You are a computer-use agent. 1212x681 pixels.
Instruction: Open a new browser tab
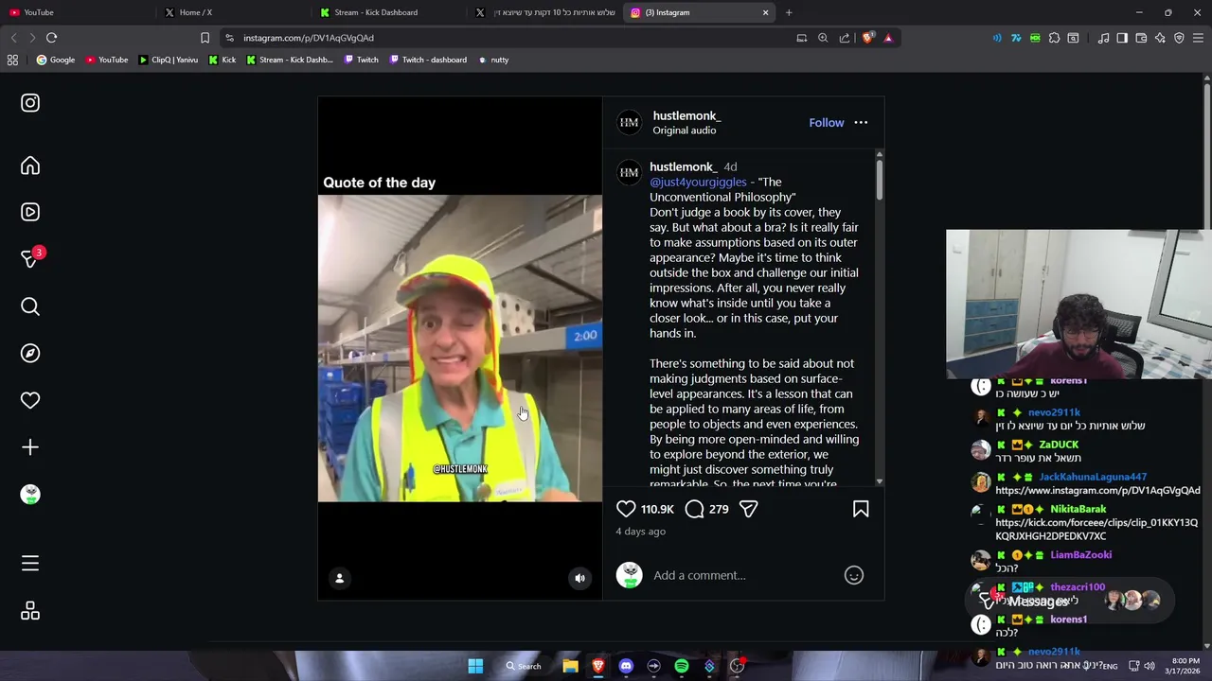click(789, 12)
